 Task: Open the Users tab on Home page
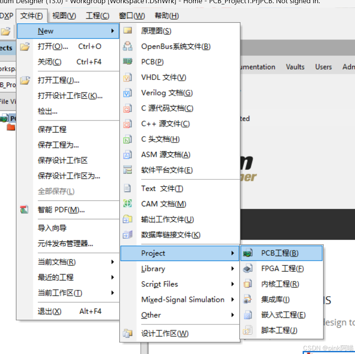(323, 67)
